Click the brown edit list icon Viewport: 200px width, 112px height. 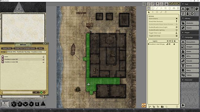pyautogui.click(x=44, y=92)
